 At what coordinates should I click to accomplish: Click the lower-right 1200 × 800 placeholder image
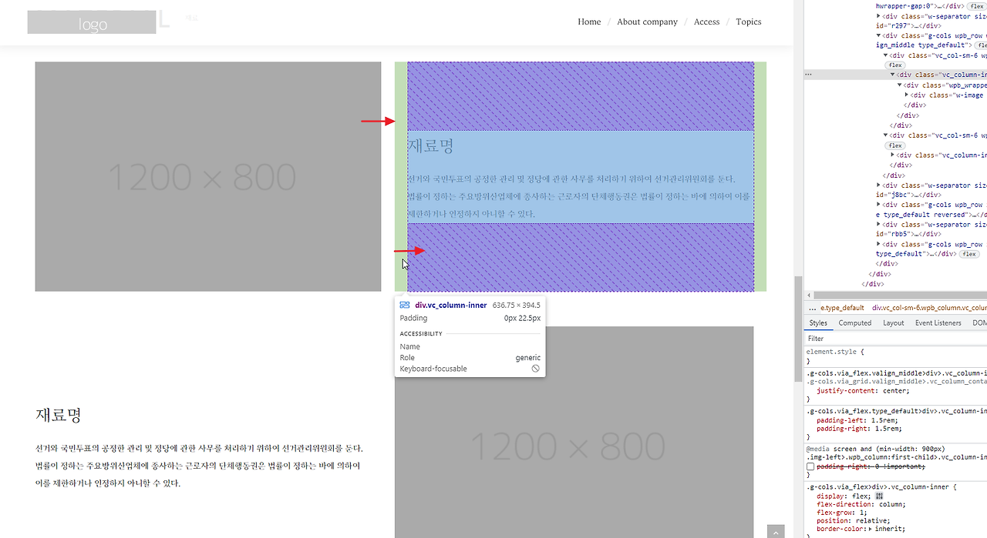574,432
